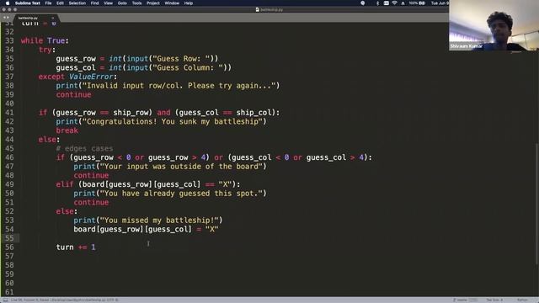This screenshot has width=539, height=303.
Task: Click the 'Congratulations! You sunk my battleship' line
Action: click(x=161, y=121)
